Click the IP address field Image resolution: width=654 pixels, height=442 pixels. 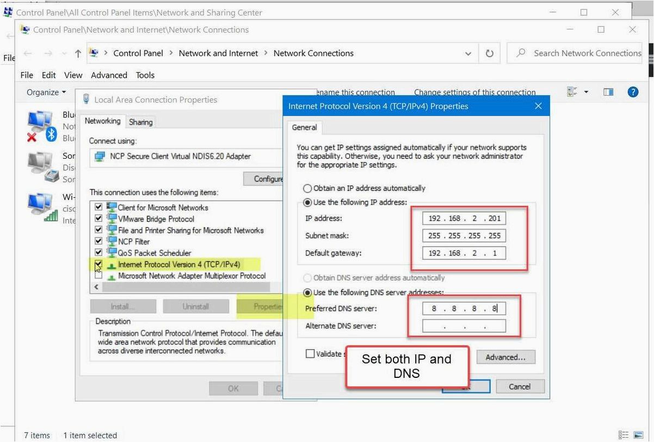[464, 219]
